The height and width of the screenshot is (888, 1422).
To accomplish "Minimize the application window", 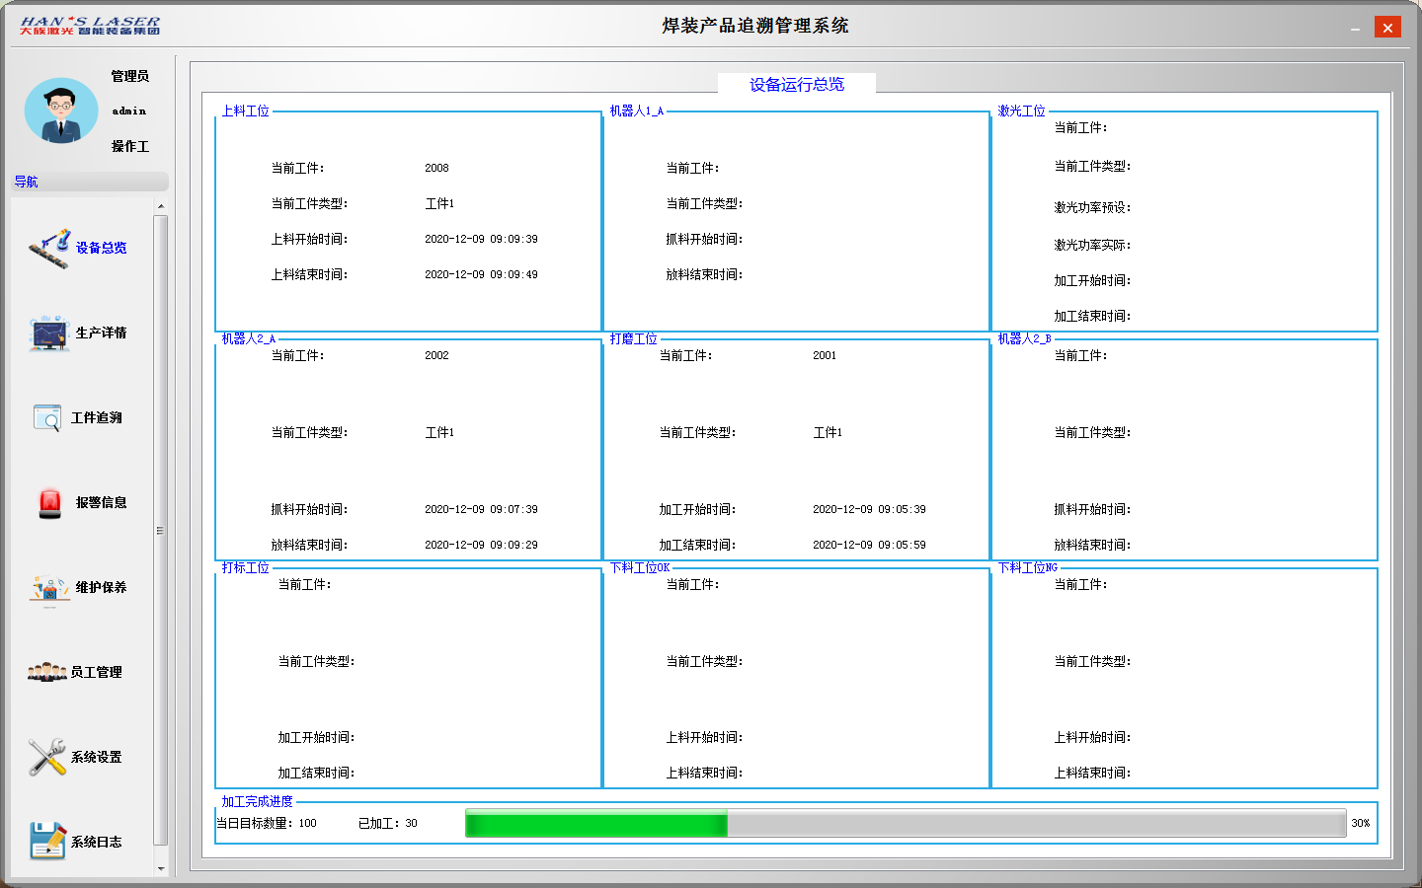I will pyautogui.click(x=1356, y=29).
